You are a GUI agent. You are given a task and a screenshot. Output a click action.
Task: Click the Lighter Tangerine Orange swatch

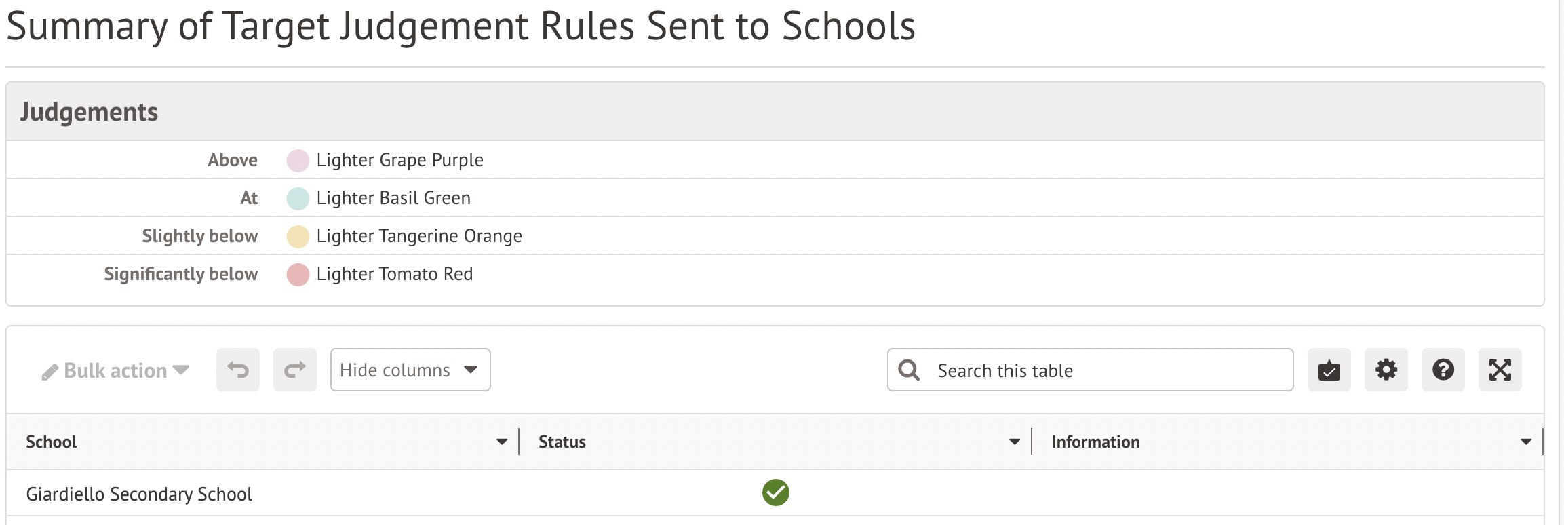[298, 237]
